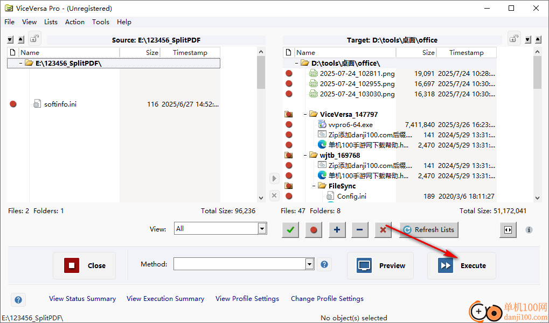Open the Change Profile Settings link

click(x=327, y=298)
